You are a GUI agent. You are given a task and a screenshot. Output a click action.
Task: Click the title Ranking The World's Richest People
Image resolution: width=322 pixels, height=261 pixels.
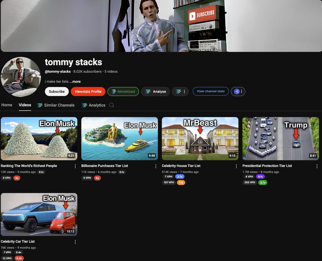click(x=29, y=166)
